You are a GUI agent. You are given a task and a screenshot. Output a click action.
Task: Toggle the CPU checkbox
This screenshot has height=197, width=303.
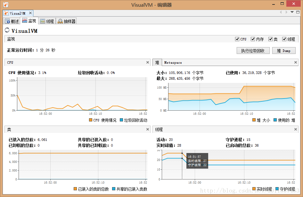point(237,39)
